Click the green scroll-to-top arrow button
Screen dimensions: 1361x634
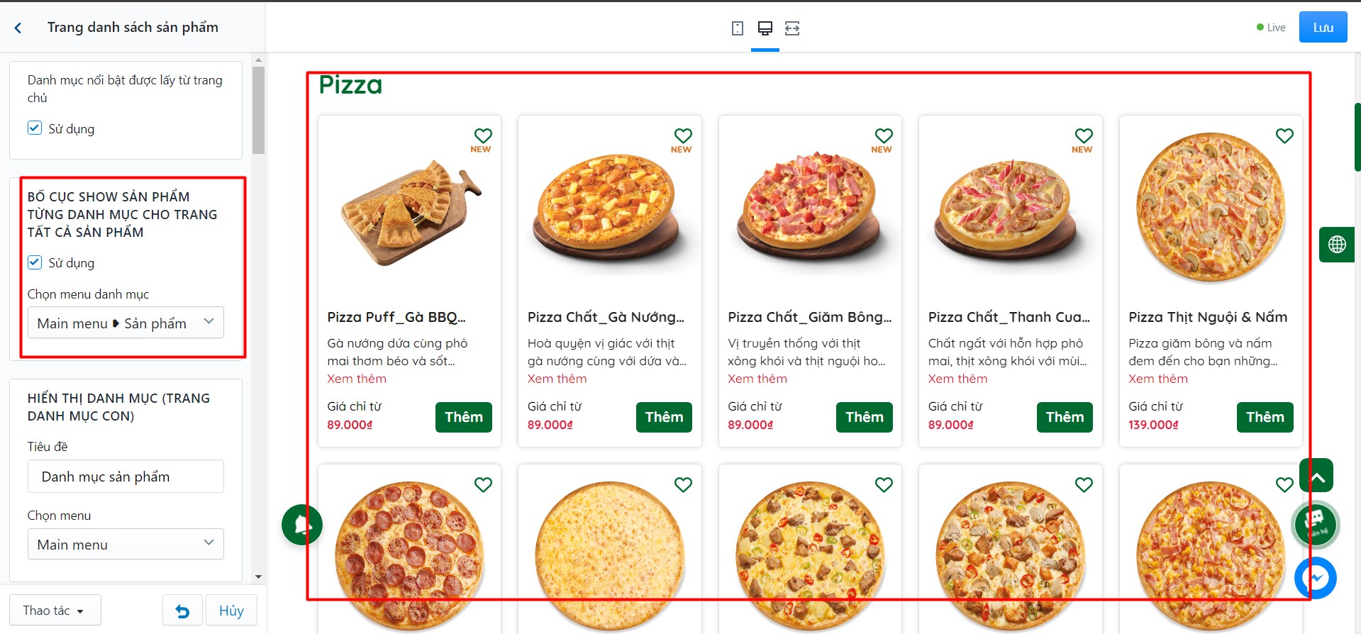[x=1316, y=475]
